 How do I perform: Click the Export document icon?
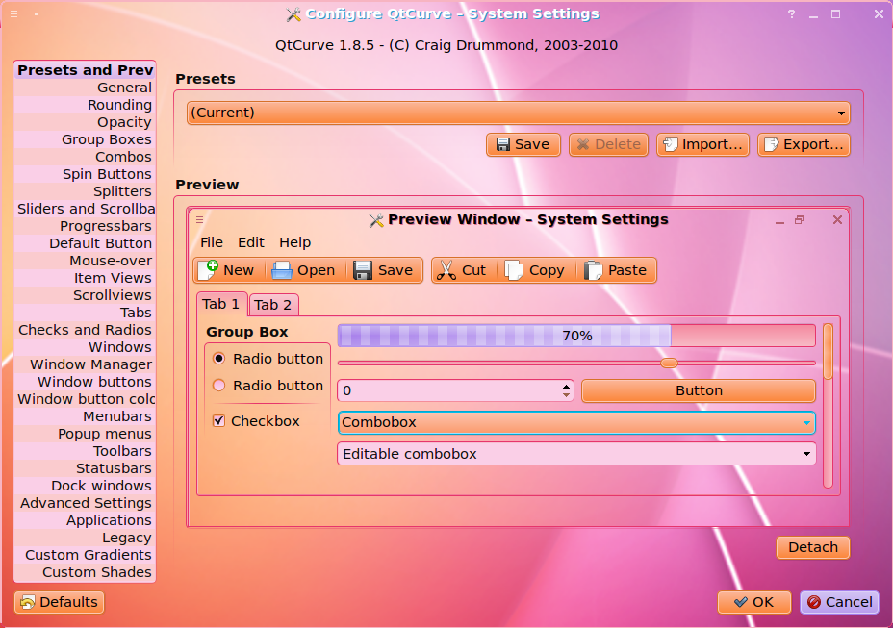tap(771, 144)
